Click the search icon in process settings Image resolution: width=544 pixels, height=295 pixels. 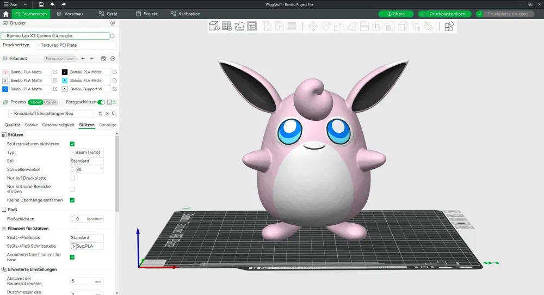click(114, 114)
